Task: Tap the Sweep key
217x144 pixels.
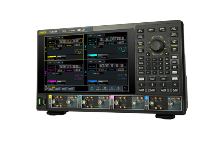Action: (141, 63)
